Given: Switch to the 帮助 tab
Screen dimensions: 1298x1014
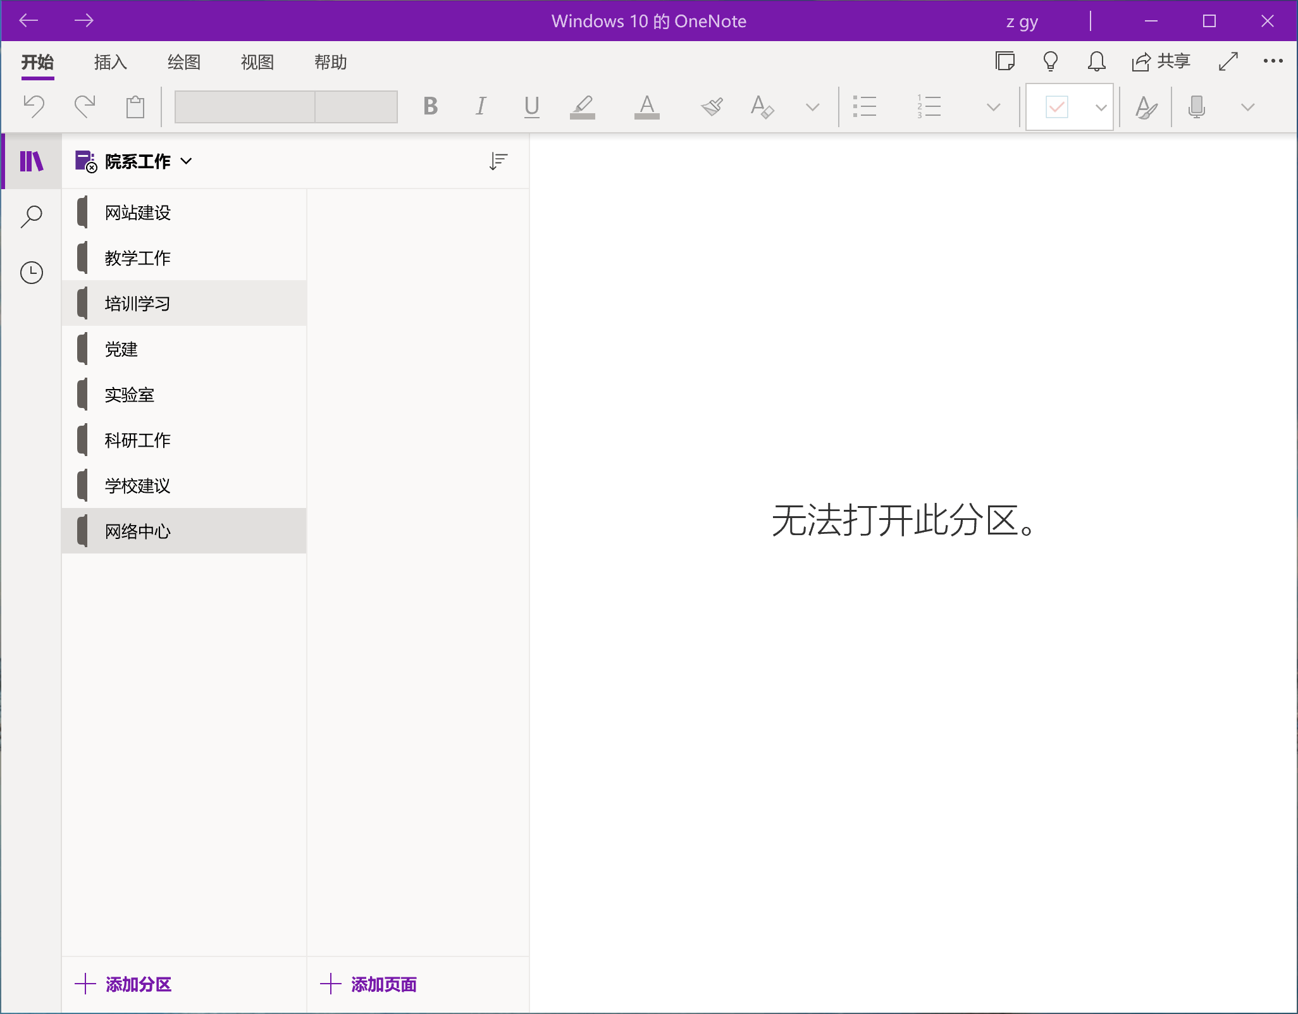Looking at the screenshot, I should 331,62.
